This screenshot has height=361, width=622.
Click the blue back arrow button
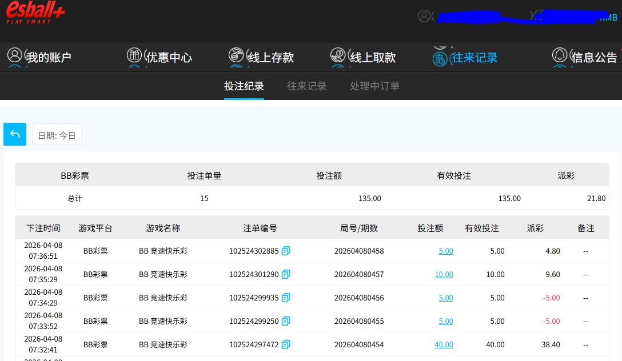pos(15,135)
